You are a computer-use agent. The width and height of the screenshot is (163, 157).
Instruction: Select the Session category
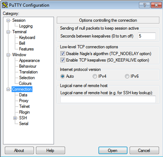[19, 20]
